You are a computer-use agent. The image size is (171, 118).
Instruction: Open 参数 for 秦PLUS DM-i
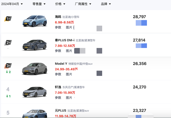(58, 51)
